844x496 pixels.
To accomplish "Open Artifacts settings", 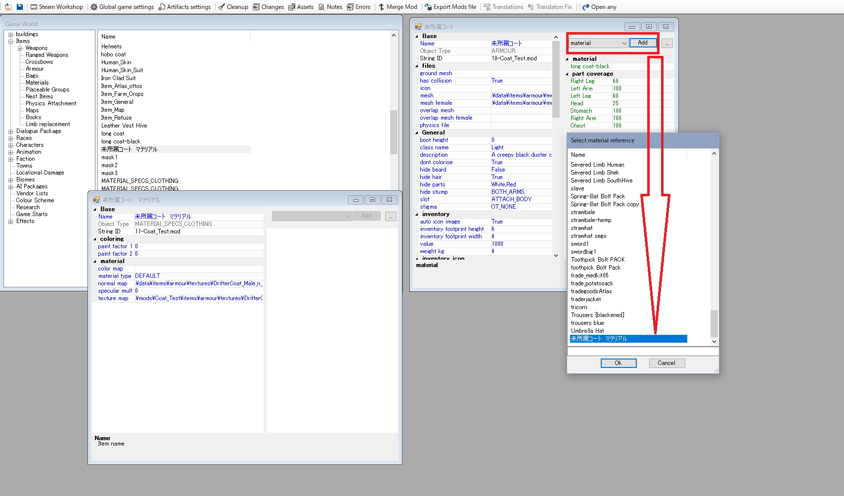I will [184, 7].
